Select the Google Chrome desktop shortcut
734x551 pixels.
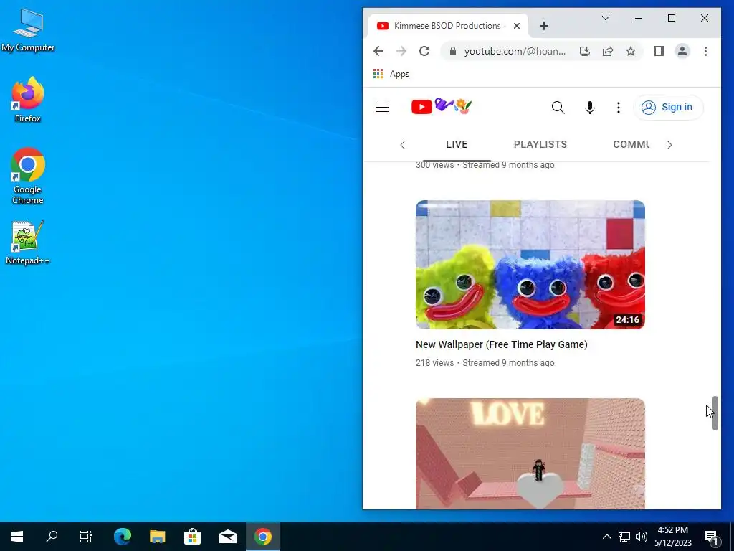pyautogui.click(x=28, y=176)
